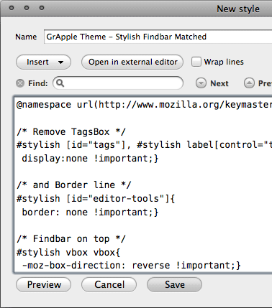The width and height of the screenshot is (272, 308).
Task: Click the first window control button in titlebar
Action: (x=12, y=8)
